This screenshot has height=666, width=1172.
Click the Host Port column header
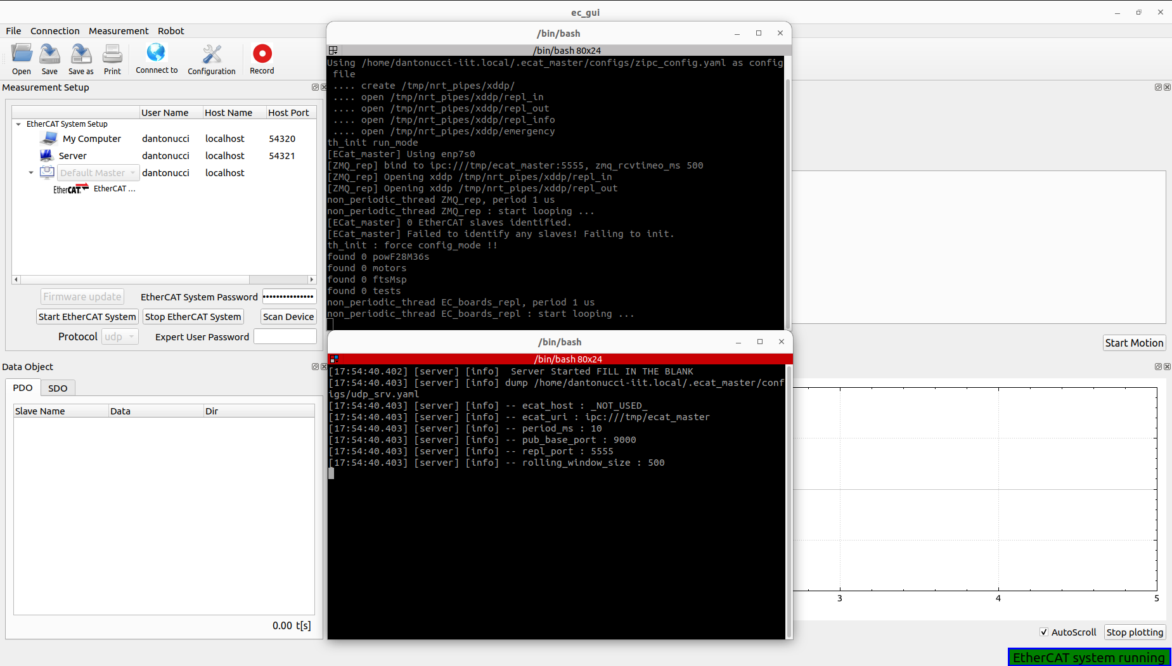coord(291,112)
